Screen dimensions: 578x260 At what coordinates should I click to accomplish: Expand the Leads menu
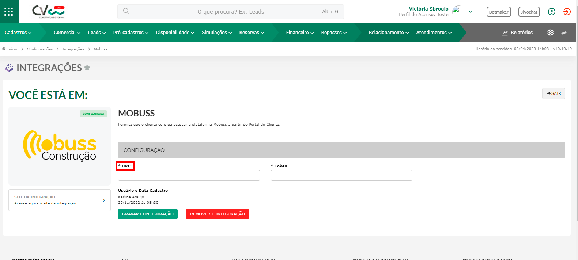tap(97, 32)
